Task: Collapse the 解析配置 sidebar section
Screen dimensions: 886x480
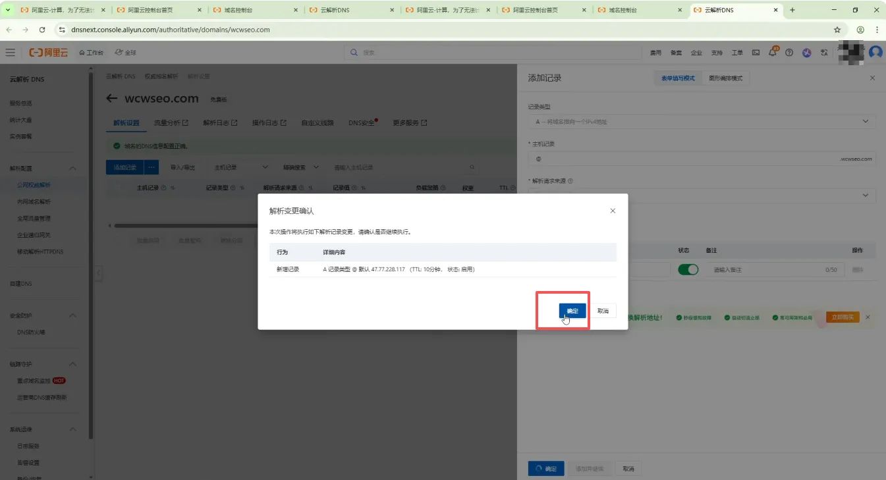Action: click(x=73, y=169)
